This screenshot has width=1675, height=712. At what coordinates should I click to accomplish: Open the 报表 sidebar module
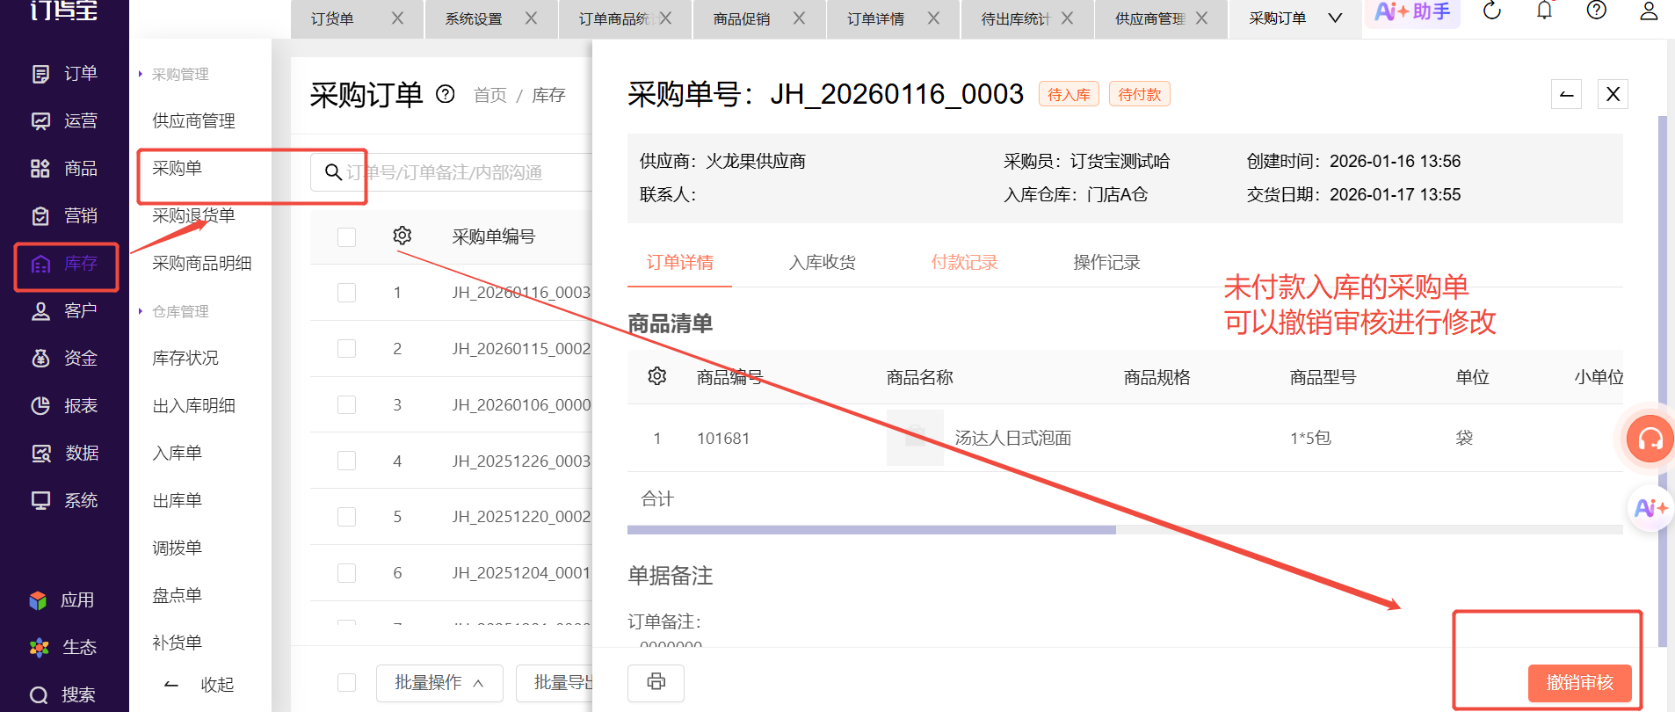[x=63, y=406]
